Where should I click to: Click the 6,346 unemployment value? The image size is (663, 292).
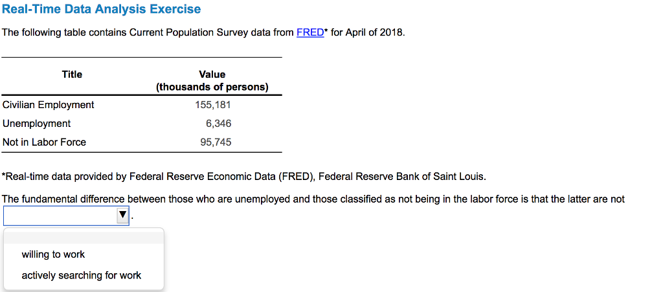click(218, 123)
